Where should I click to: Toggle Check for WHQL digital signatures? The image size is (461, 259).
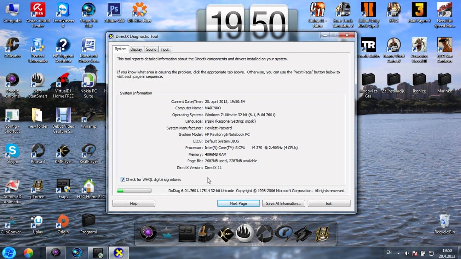pos(123,180)
